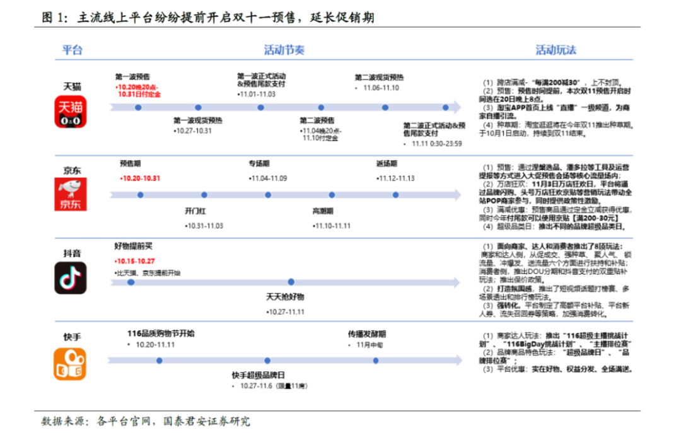681x433 pixels.
Task: Click the data source line 数据来源
Action: click(x=146, y=421)
